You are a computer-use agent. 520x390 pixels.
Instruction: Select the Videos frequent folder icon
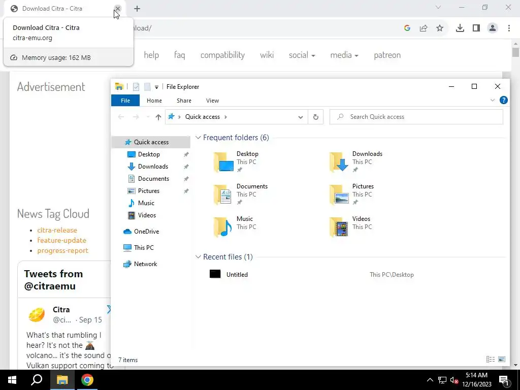tap(339, 227)
